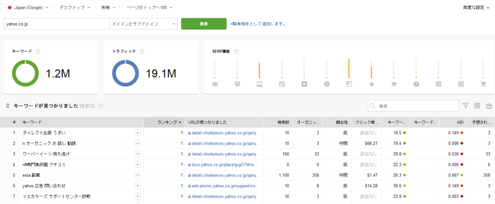The height and width of the screenshot is (204, 495).
Task: Click the bottom AD SERP feature icon
Action: point(461,84)
